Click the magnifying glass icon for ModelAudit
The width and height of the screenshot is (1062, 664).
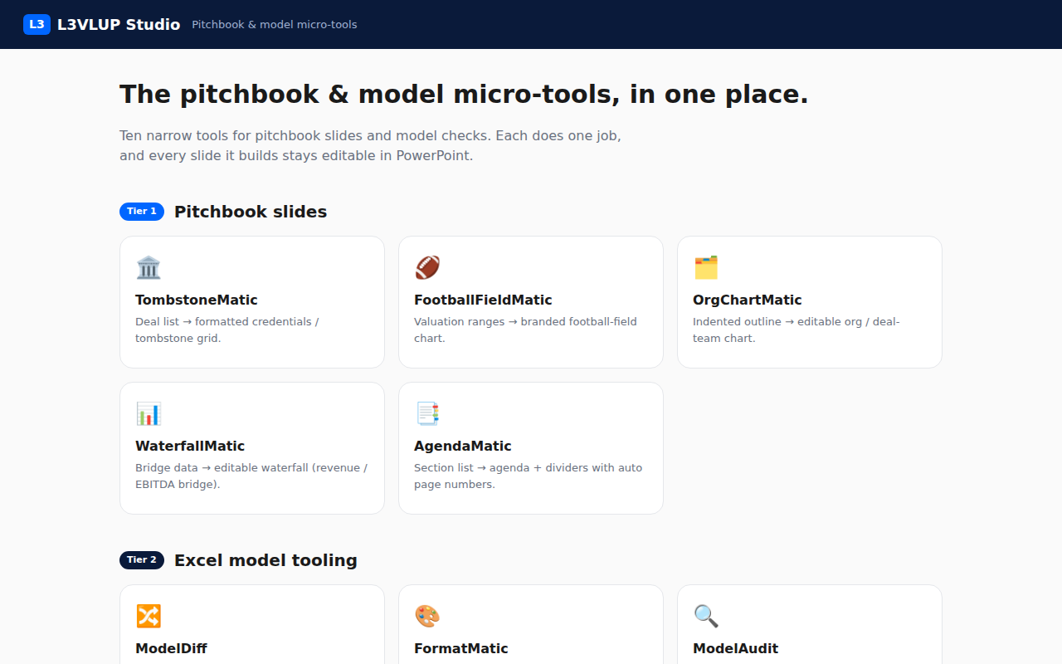tap(706, 616)
